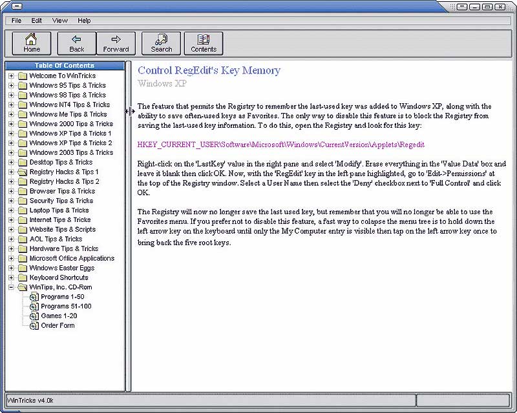
Task: Collapse the WinTips, Inc. CD-Rom node
Action: pyautogui.click(x=11, y=287)
